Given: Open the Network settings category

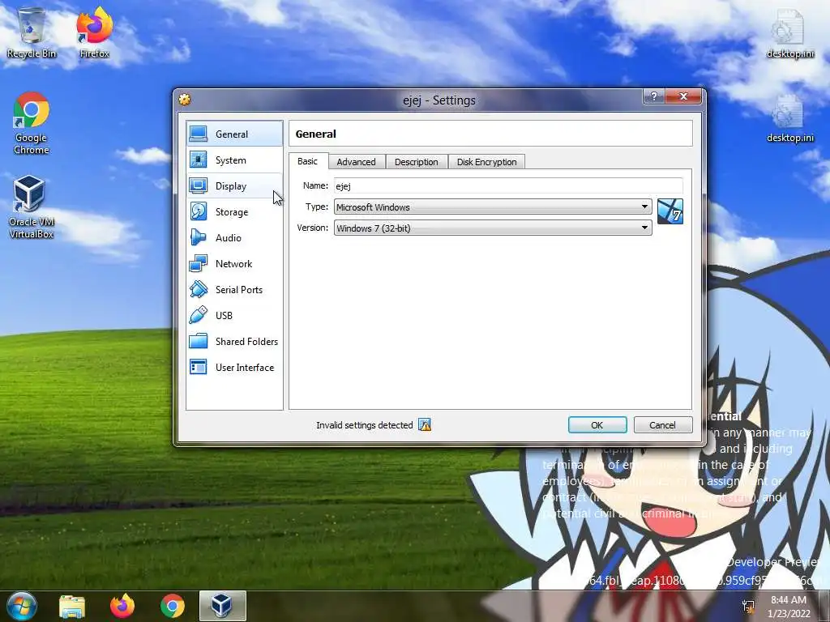Looking at the screenshot, I should [234, 263].
